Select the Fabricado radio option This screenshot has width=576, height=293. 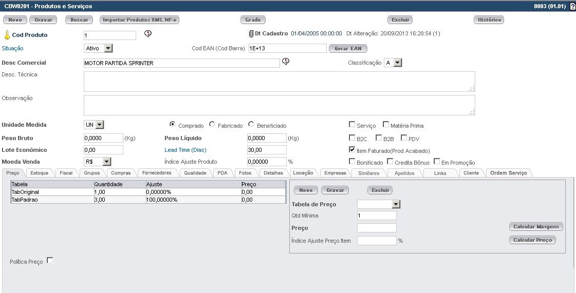(212, 125)
